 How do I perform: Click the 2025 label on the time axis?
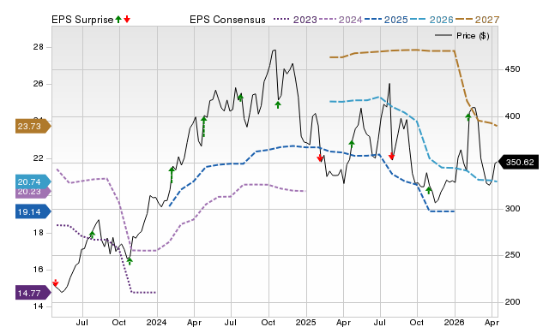click(x=305, y=322)
